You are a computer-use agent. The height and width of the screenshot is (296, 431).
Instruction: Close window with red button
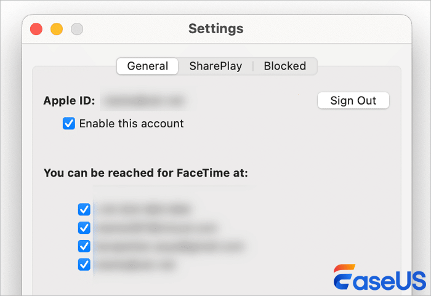point(36,29)
